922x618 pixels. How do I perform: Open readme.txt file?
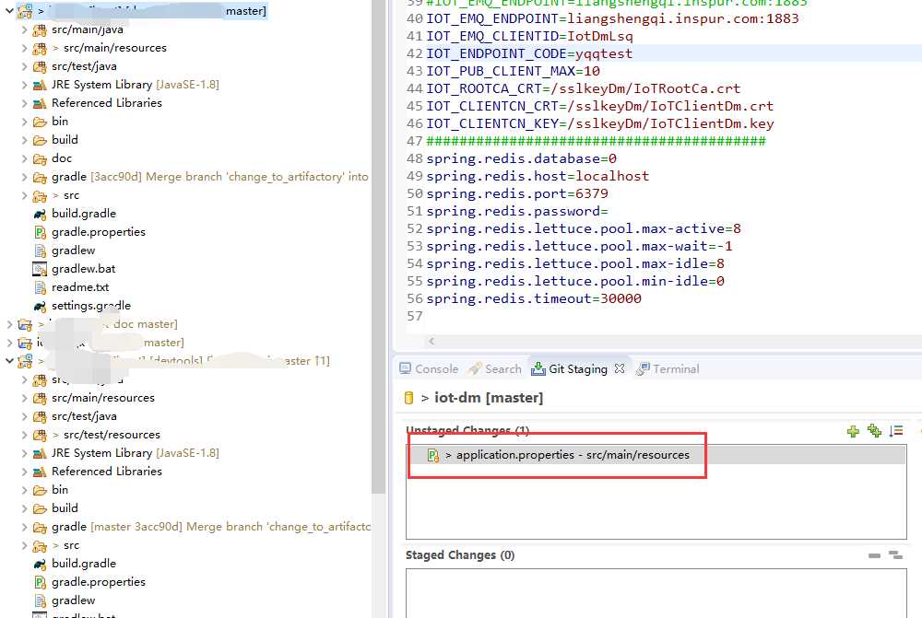click(80, 286)
